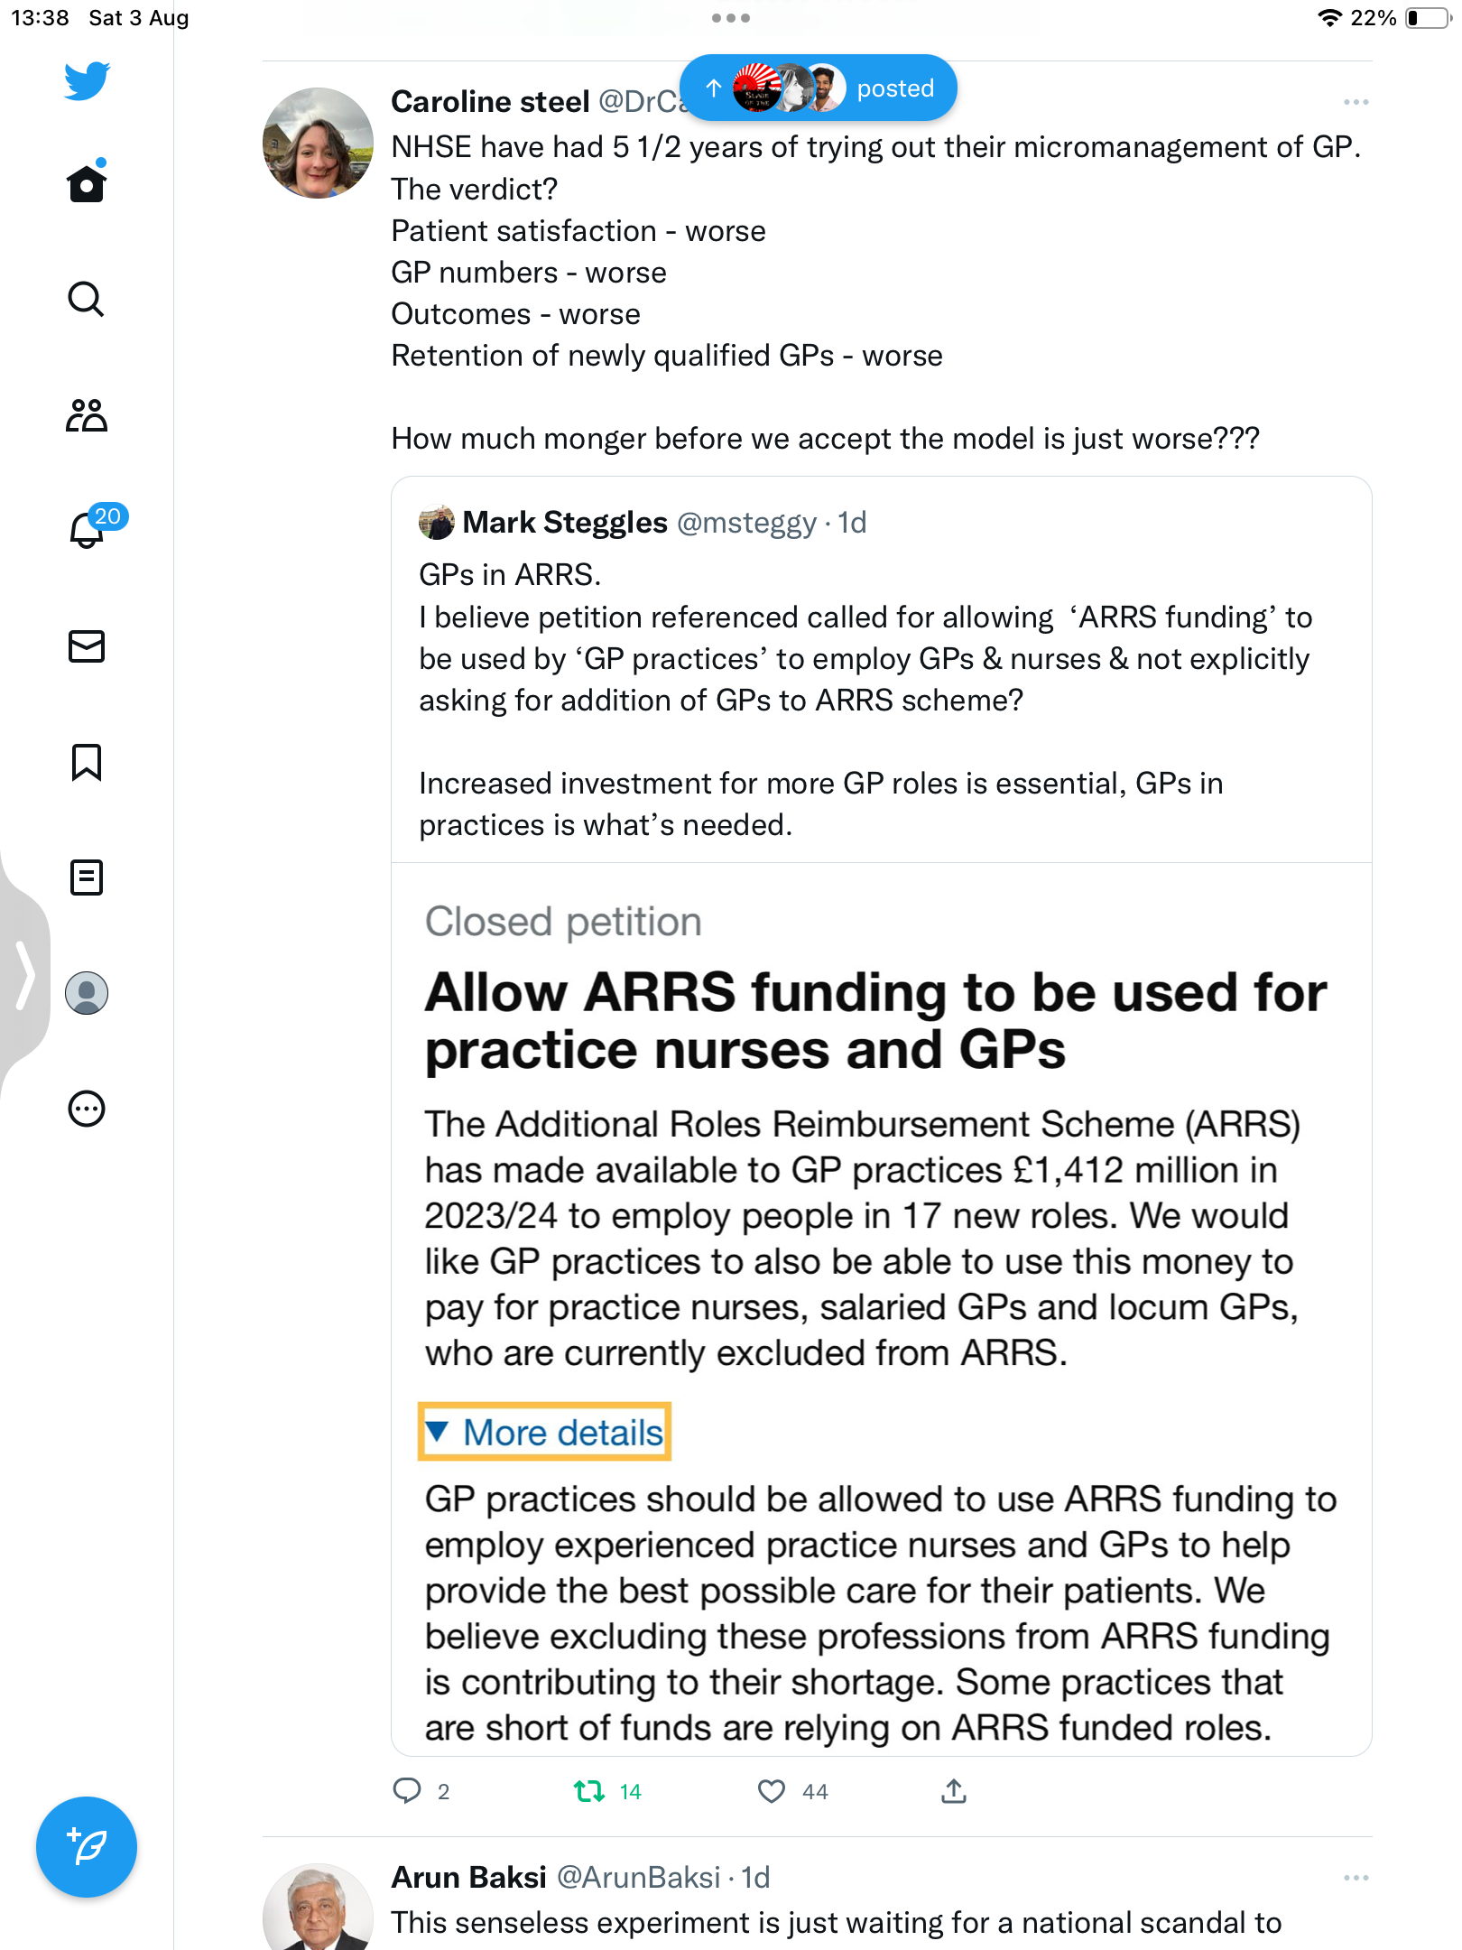Select 'GPs in ARRS.' quoted text

point(510,575)
